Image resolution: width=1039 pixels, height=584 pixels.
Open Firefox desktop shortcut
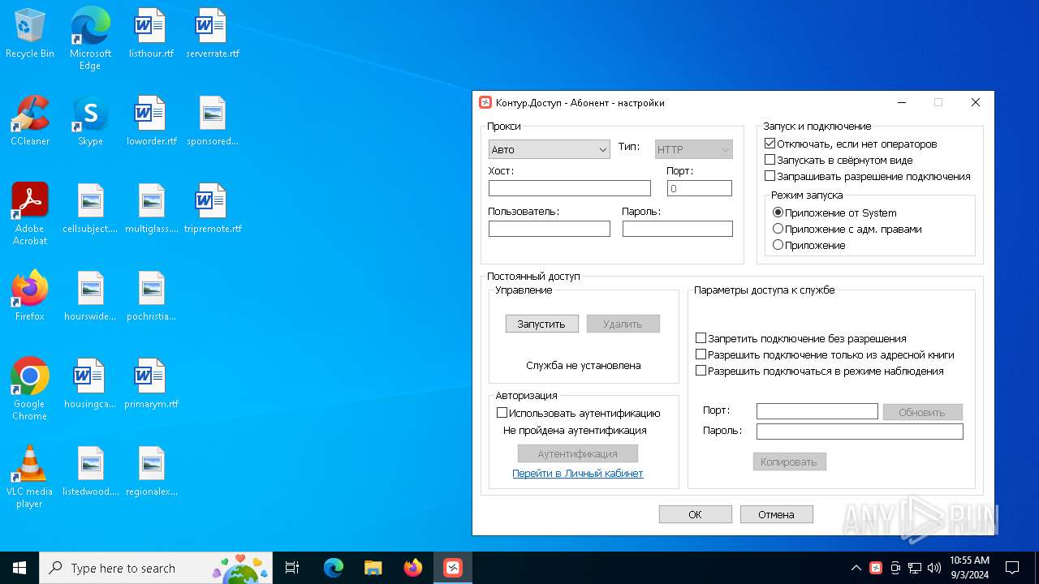pyautogui.click(x=30, y=297)
